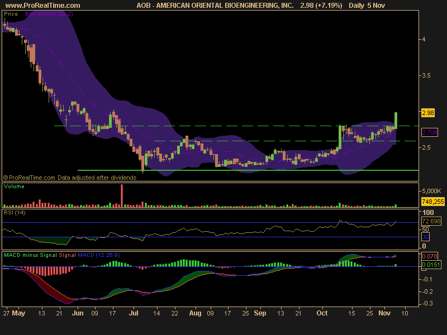Click the AOB American Oriental Bioengineering title
The height and width of the screenshot is (335, 447).
pyautogui.click(x=215, y=6)
